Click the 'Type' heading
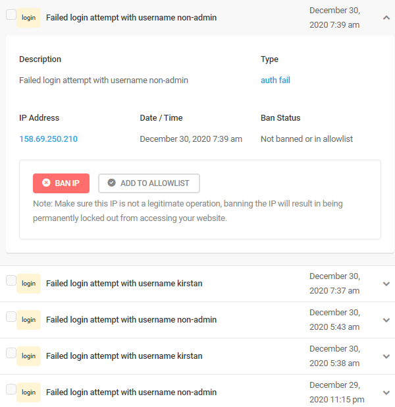 click(269, 59)
